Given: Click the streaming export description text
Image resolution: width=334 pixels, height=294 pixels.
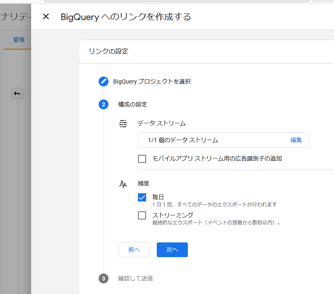Looking at the screenshot, I should pyautogui.click(x=216, y=223).
